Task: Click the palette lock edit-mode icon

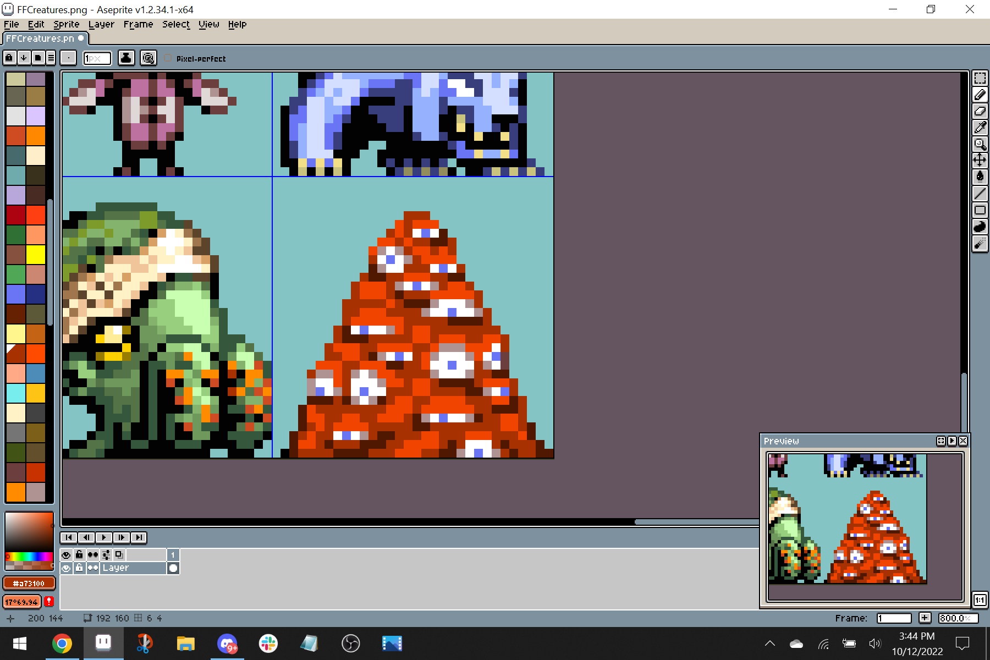Action: 9,58
